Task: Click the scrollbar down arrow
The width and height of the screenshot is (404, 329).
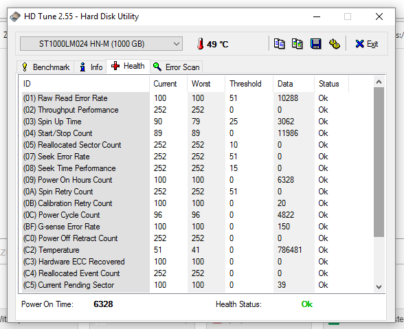Action: [x=379, y=286]
